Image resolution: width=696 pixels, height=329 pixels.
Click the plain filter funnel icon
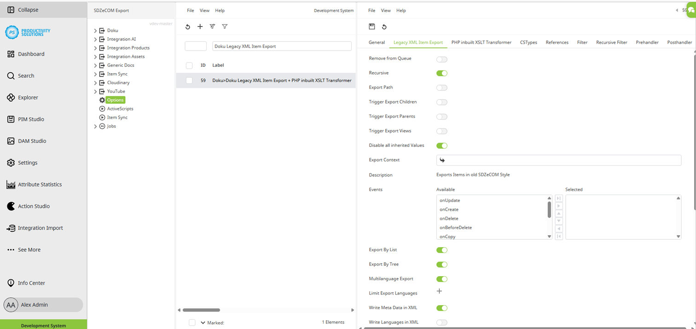(x=225, y=27)
